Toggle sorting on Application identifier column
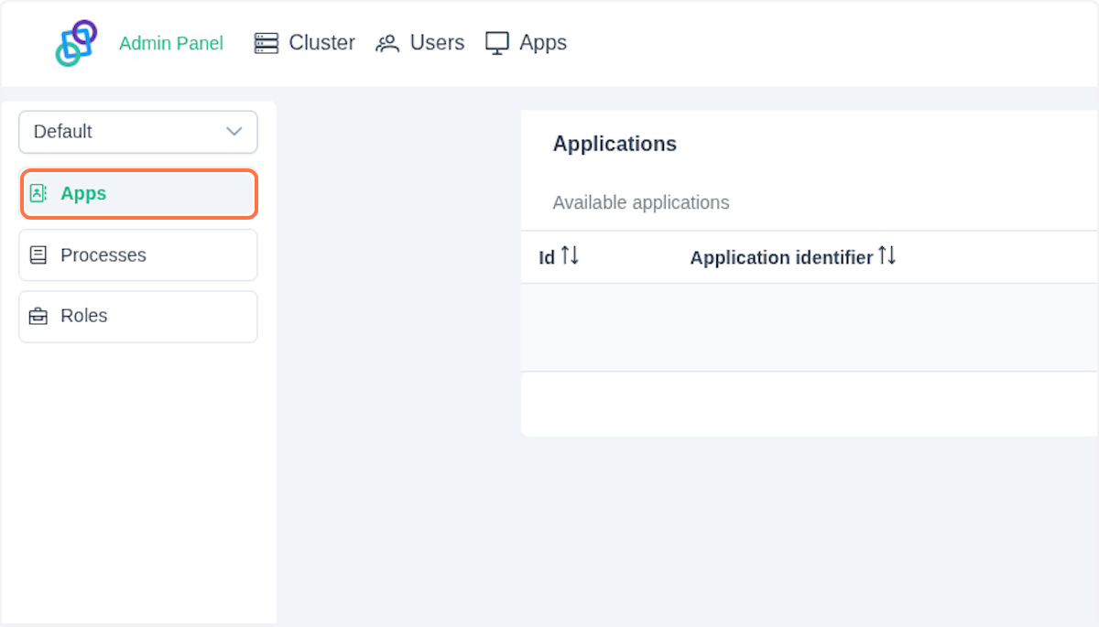The image size is (1099, 627). pyautogui.click(x=887, y=256)
